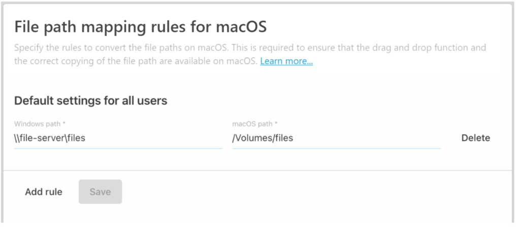The image size is (520, 231).
Task: Click the File path mapping rules heading
Action: coord(140,26)
